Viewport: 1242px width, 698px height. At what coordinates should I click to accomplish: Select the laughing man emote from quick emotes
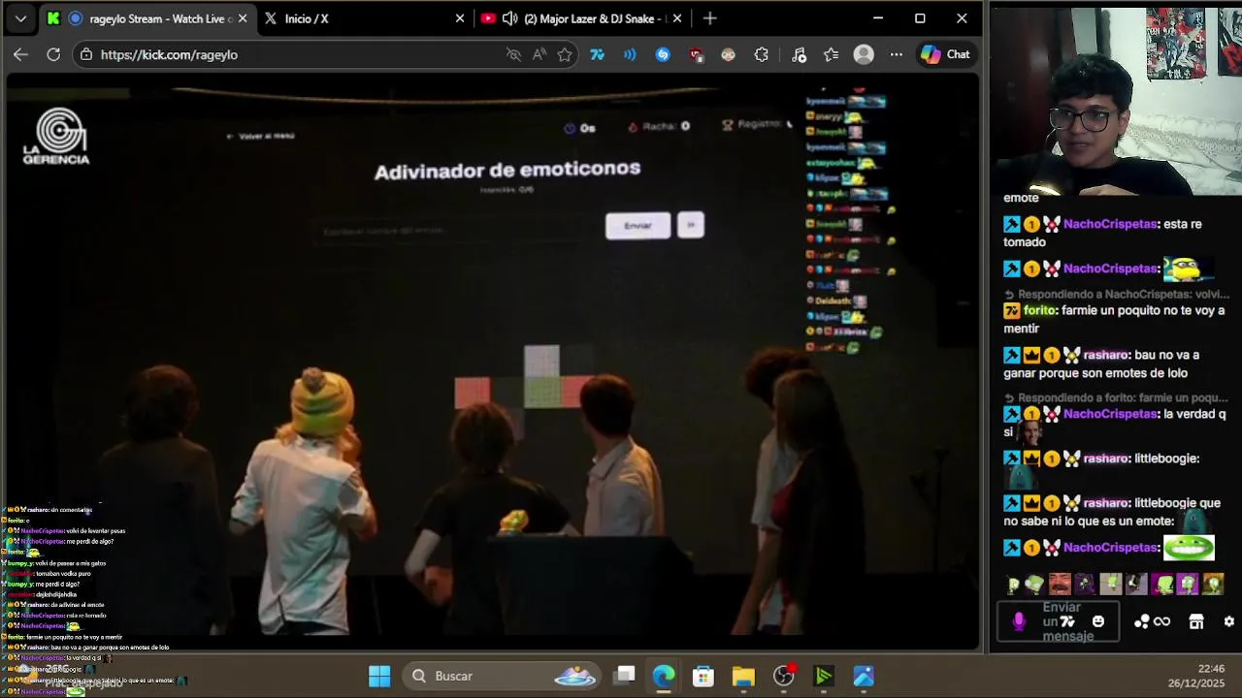coord(1060,585)
